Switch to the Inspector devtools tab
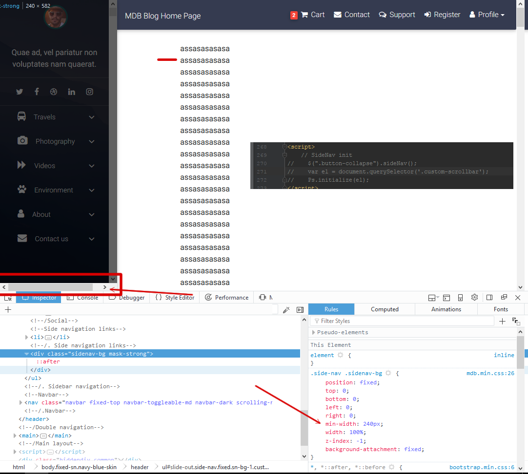 pyautogui.click(x=39, y=298)
